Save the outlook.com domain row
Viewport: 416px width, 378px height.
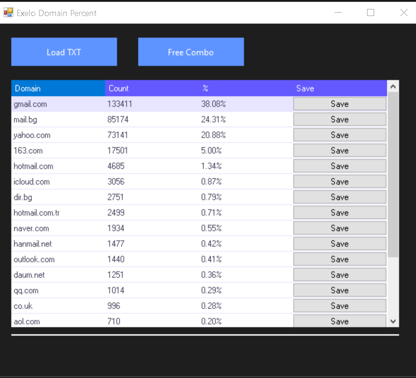coord(339,259)
